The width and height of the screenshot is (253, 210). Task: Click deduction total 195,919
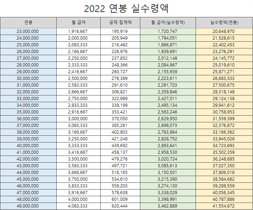coord(119,31)
